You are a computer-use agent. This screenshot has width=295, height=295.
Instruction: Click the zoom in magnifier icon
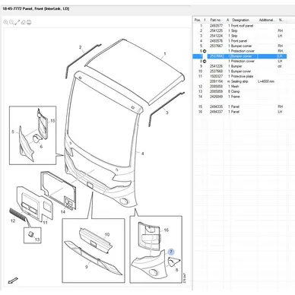click(5, 23)
